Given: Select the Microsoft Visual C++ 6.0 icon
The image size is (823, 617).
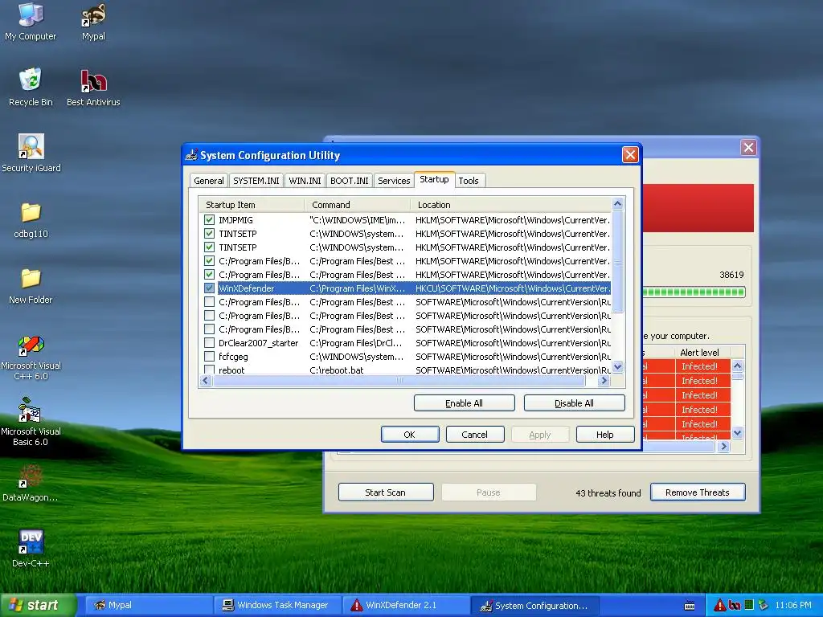Looking at the screenshot, I should pos(31,358).
